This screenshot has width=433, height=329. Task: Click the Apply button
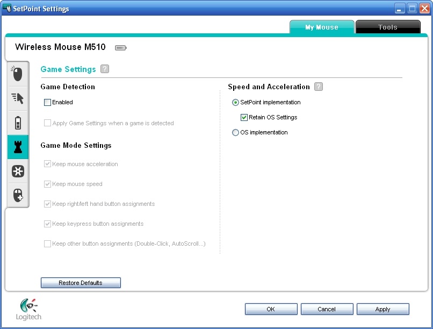[383, 309]
